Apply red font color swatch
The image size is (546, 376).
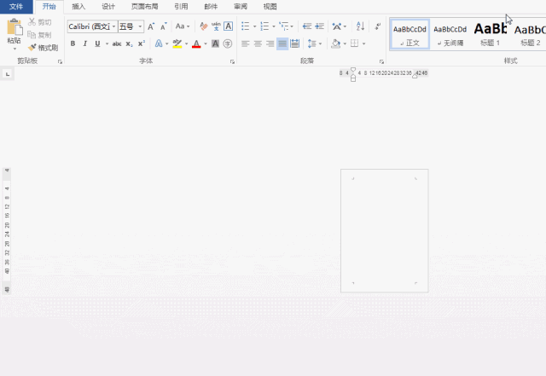pyautogui.click(x=196, y=43)
